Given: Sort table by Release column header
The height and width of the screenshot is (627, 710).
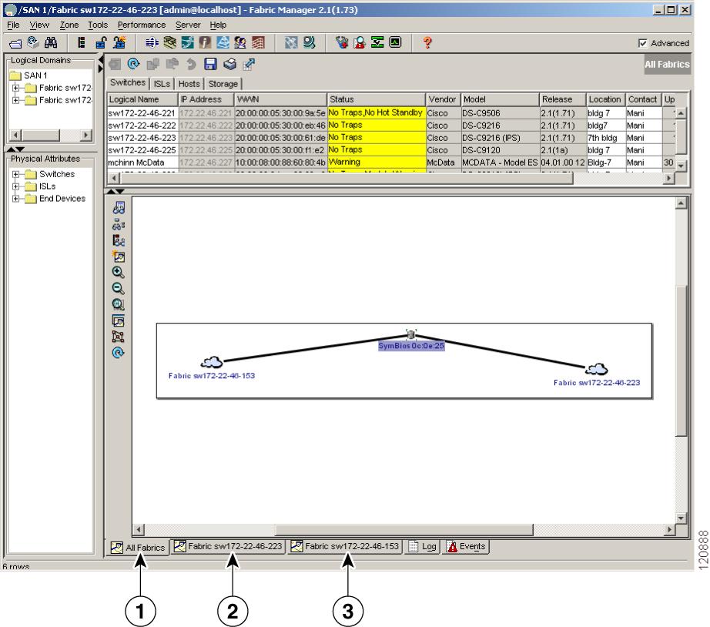Looking at the screenshot, I should (x=562, y=99).
